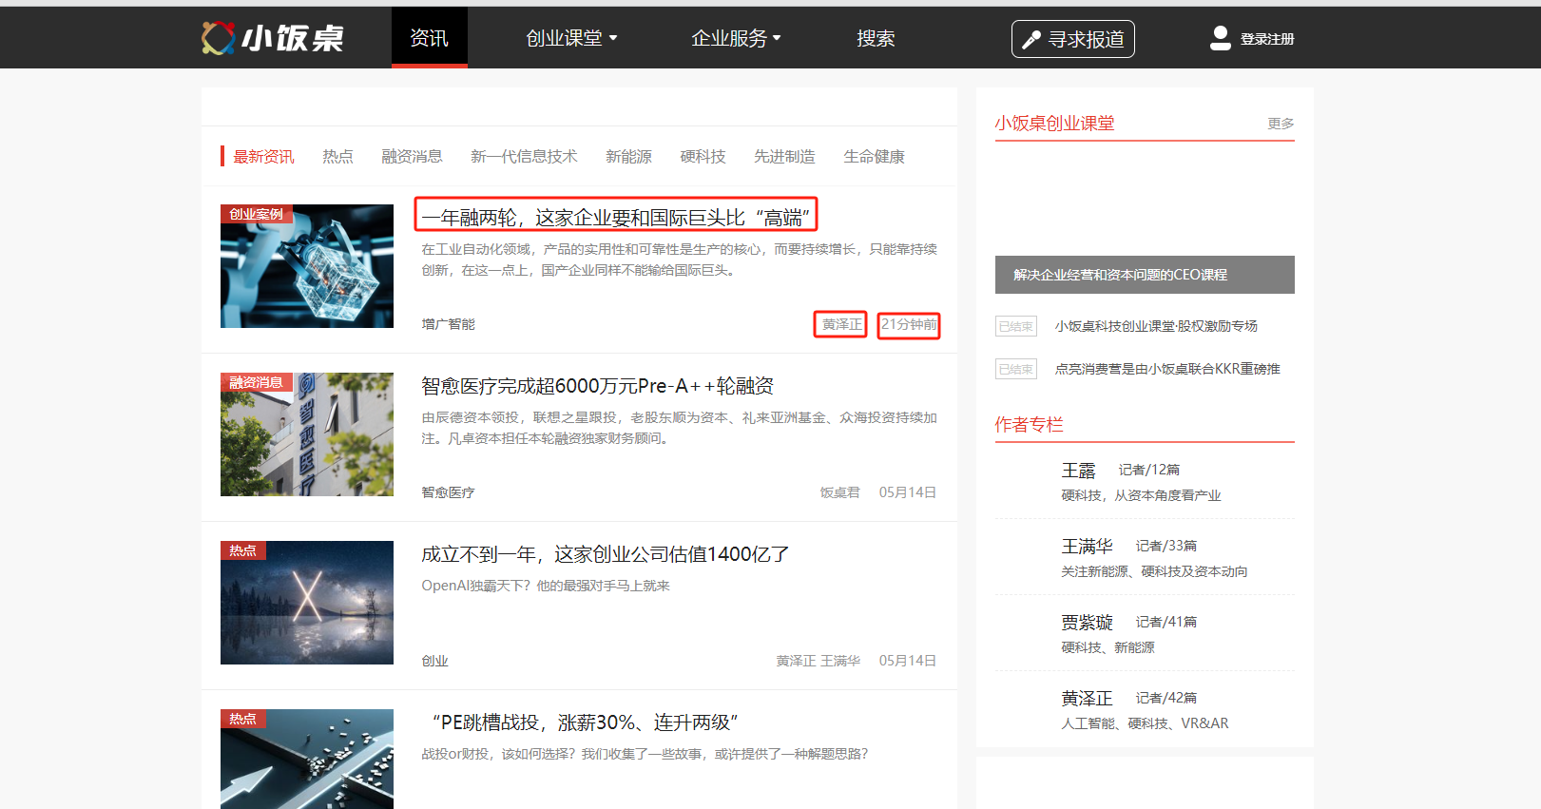Open article 成立不到一年 估值1400亿 headline

pyautogui.click(x=606, y=553)
